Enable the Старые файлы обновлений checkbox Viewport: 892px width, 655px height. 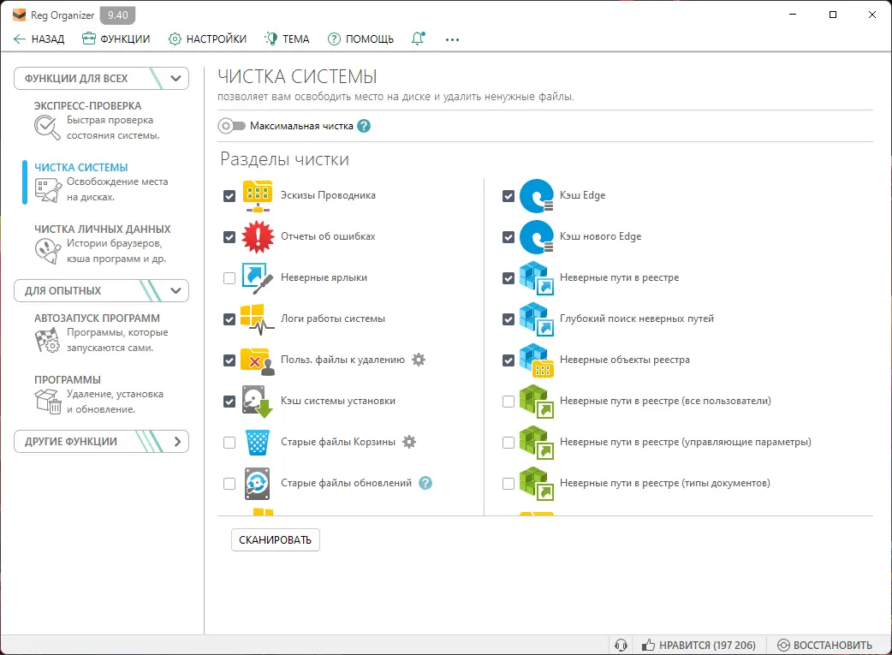[x=229, y=483]
